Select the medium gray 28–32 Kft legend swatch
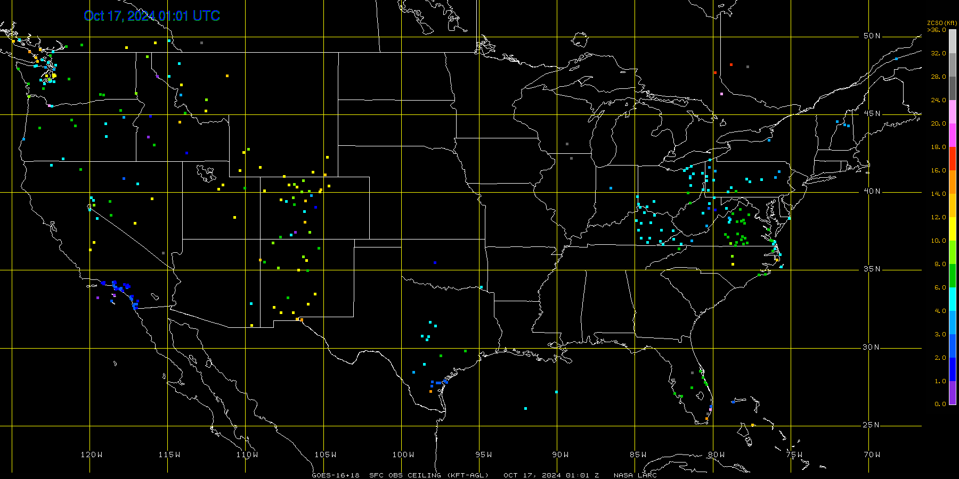Screen dimensions: 959x479 click(x=953, y=65)
